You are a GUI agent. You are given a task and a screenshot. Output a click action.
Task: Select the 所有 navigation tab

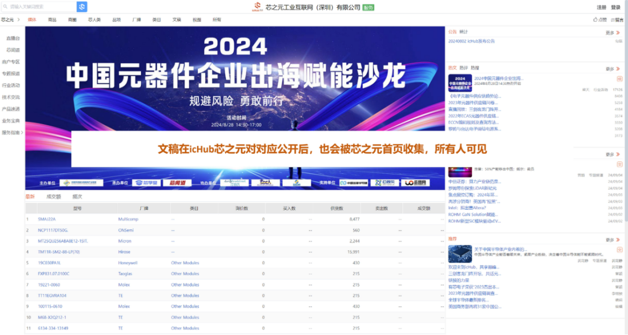point(217,19)
